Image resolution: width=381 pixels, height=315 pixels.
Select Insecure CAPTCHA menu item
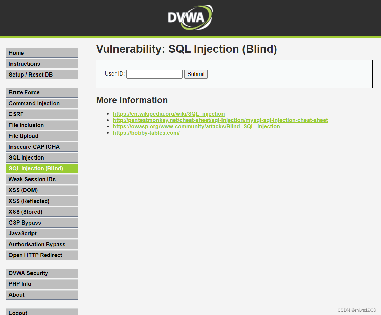[42, 147]
